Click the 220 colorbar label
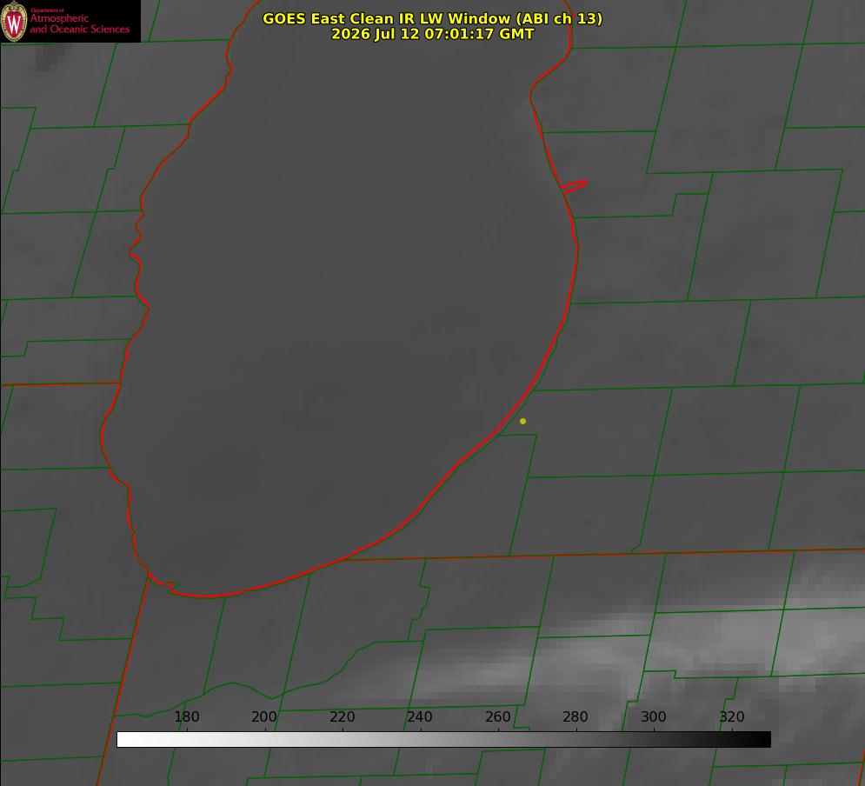865x786 pixels. click(342, 716)
